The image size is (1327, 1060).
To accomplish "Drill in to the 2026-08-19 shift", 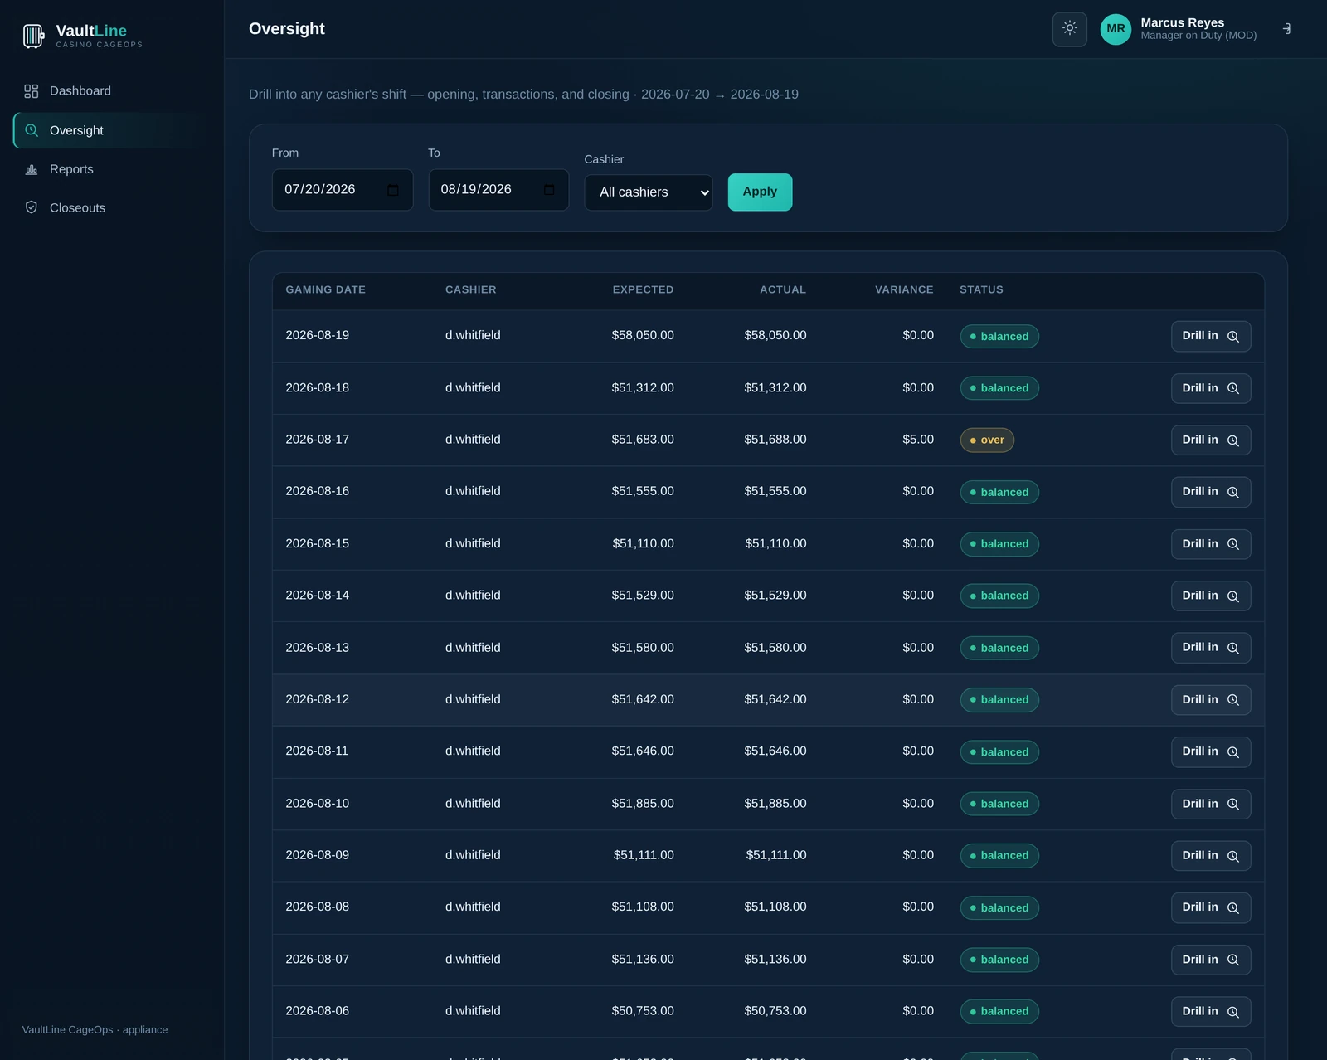I will (x=1211, y=336).
